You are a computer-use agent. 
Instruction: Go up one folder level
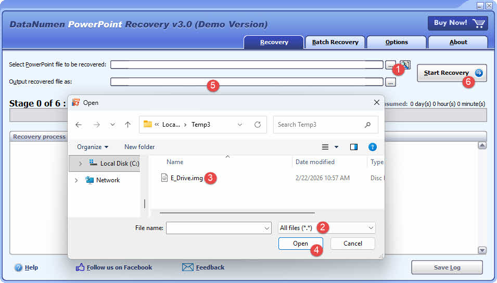pyautogui.click(x=128, y=125)
